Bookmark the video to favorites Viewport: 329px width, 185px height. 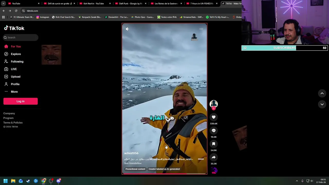[214, 144]
